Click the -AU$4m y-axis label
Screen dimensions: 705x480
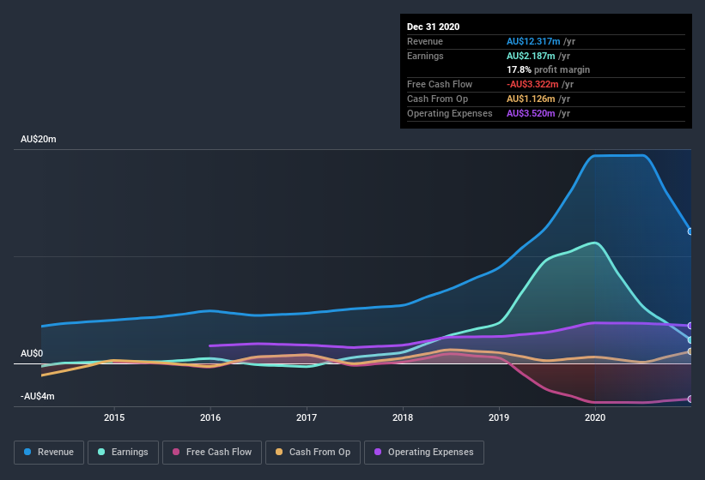click(x=38, y=396)
